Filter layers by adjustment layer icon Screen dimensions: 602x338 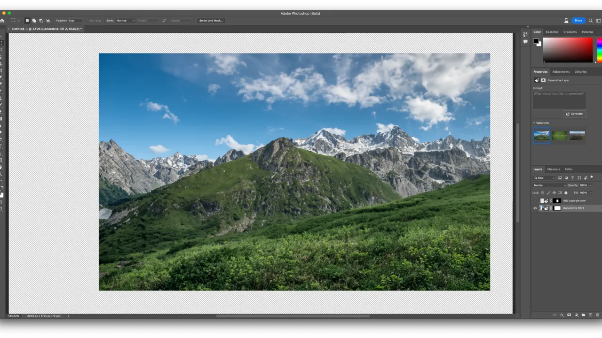click(566, 178)
